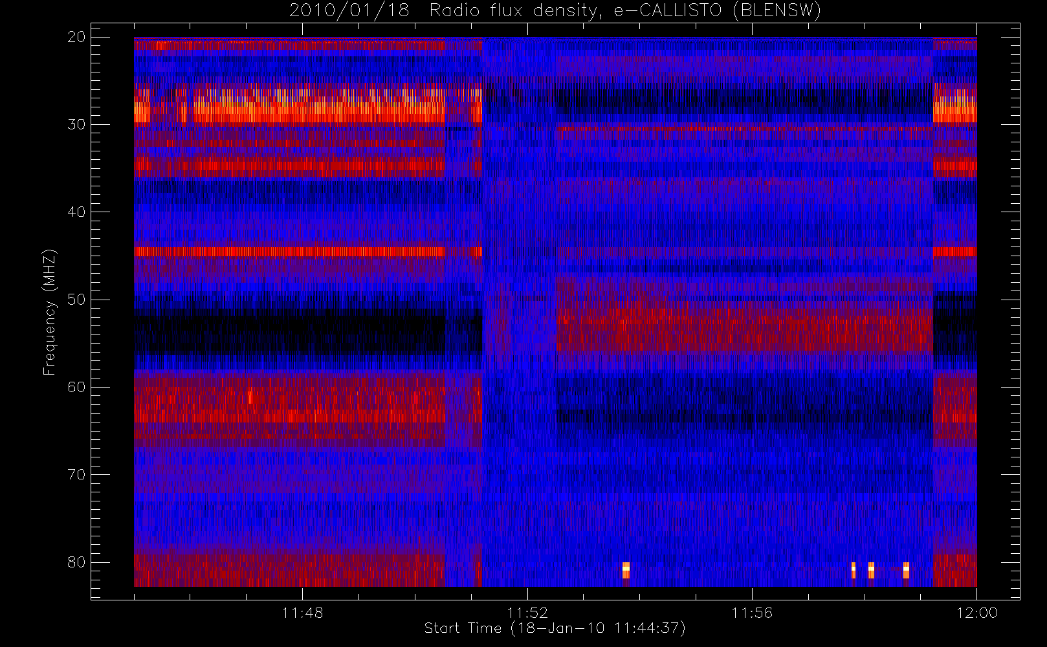Viewport: 1047px width, 647px height.
Task: Click the "Start Time (18-Jan-10 11:44:37)" label
Action: pyautogui.click(x=555, y=628)
